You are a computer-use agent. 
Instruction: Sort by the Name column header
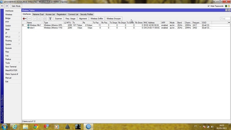click(35, 23)
